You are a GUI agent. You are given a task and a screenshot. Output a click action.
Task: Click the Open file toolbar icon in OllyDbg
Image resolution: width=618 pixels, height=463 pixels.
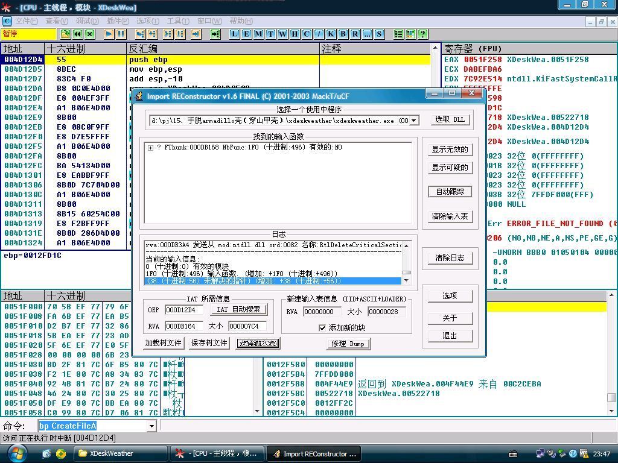65,34
